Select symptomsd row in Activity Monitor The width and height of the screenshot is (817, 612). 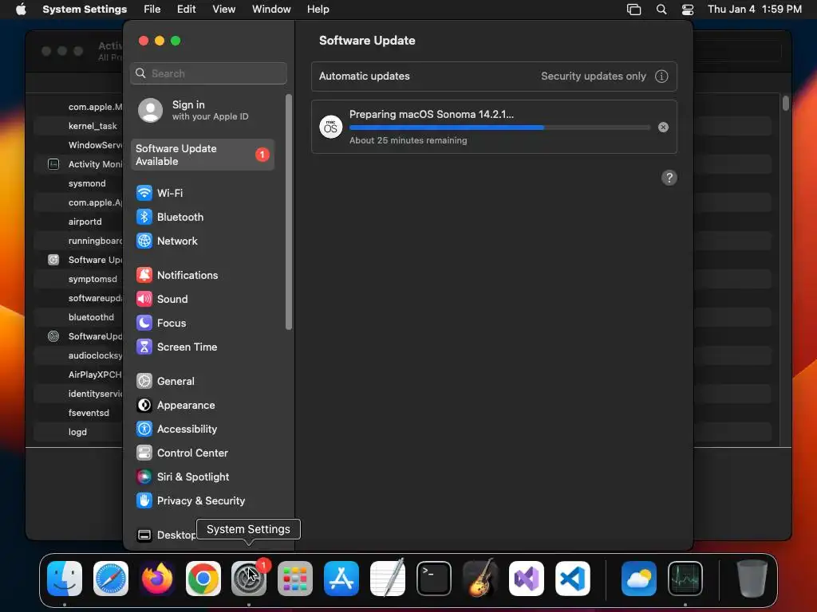pyautogui.click(x=78, y=279)
